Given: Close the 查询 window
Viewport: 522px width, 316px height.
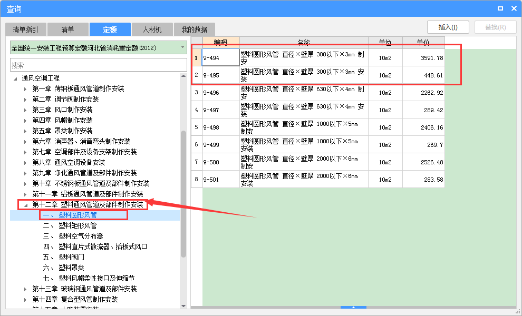Looking at the screenshot, I should click(x=514, y=8).
